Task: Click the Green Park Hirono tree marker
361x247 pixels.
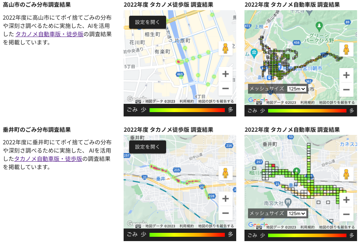Action: [319, 26]
